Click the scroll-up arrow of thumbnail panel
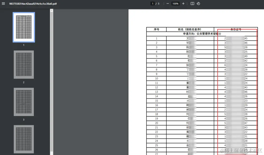264x155 pixels. point(51,11)
